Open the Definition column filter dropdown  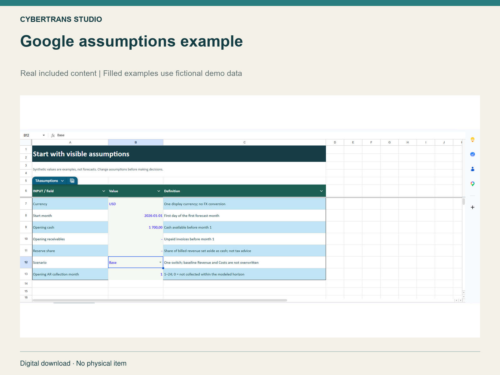[x=322, y=191]
